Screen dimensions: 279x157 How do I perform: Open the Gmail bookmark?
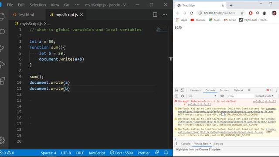click(230, 20)
